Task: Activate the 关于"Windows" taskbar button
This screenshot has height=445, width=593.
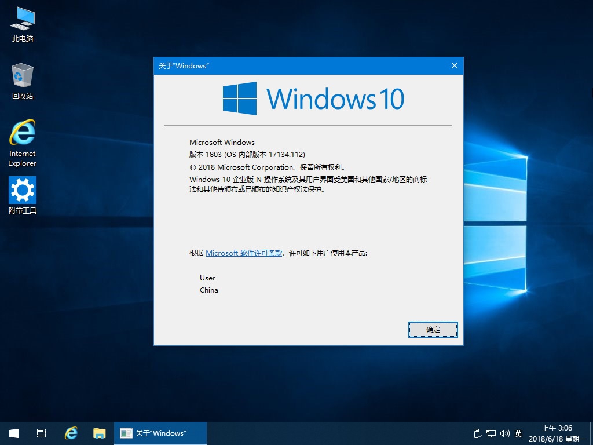Action: tap(160, 433)
